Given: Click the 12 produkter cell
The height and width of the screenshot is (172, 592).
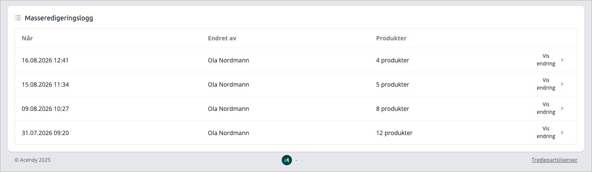Looking at the screenshot, I should 394,133.
